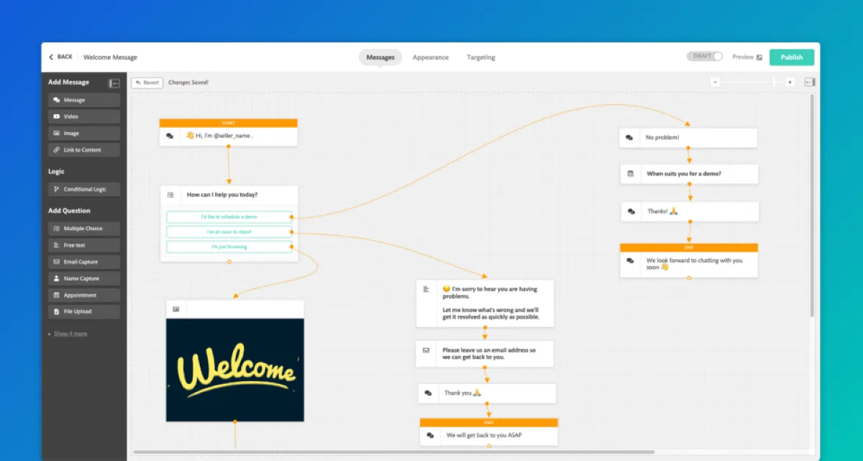Click the Publish button
The width and height of the screenshot is (863, 461).
point(792,58)
